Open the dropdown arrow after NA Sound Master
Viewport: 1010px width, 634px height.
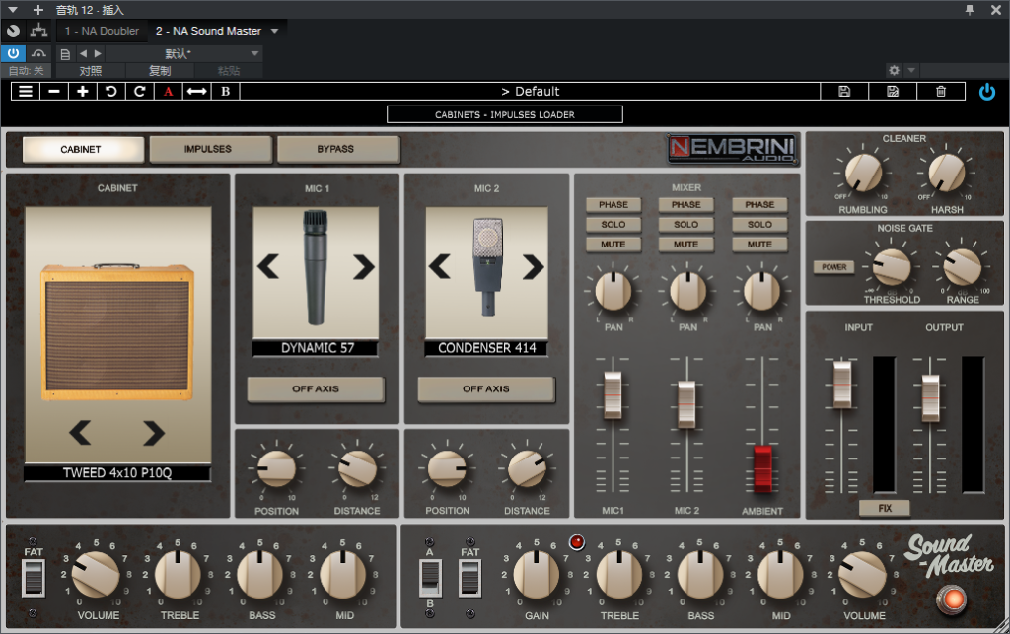click(x=275, y=31)
